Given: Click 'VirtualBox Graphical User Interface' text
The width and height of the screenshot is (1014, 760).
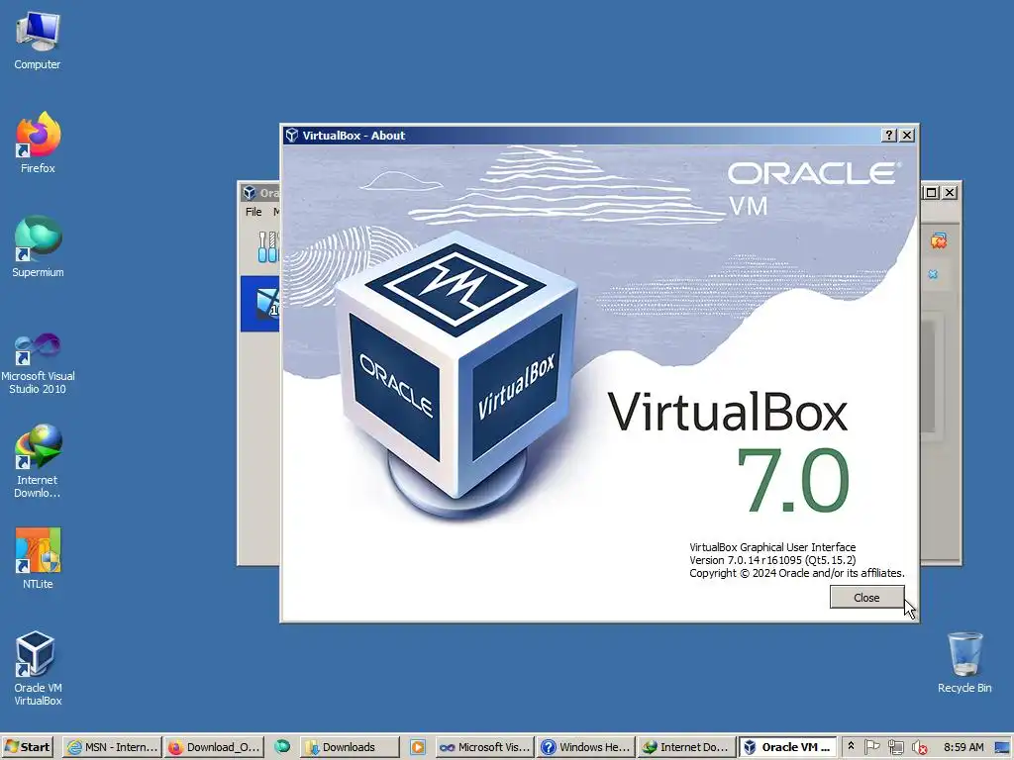Looking at the screenshot, I should [772, 547].
